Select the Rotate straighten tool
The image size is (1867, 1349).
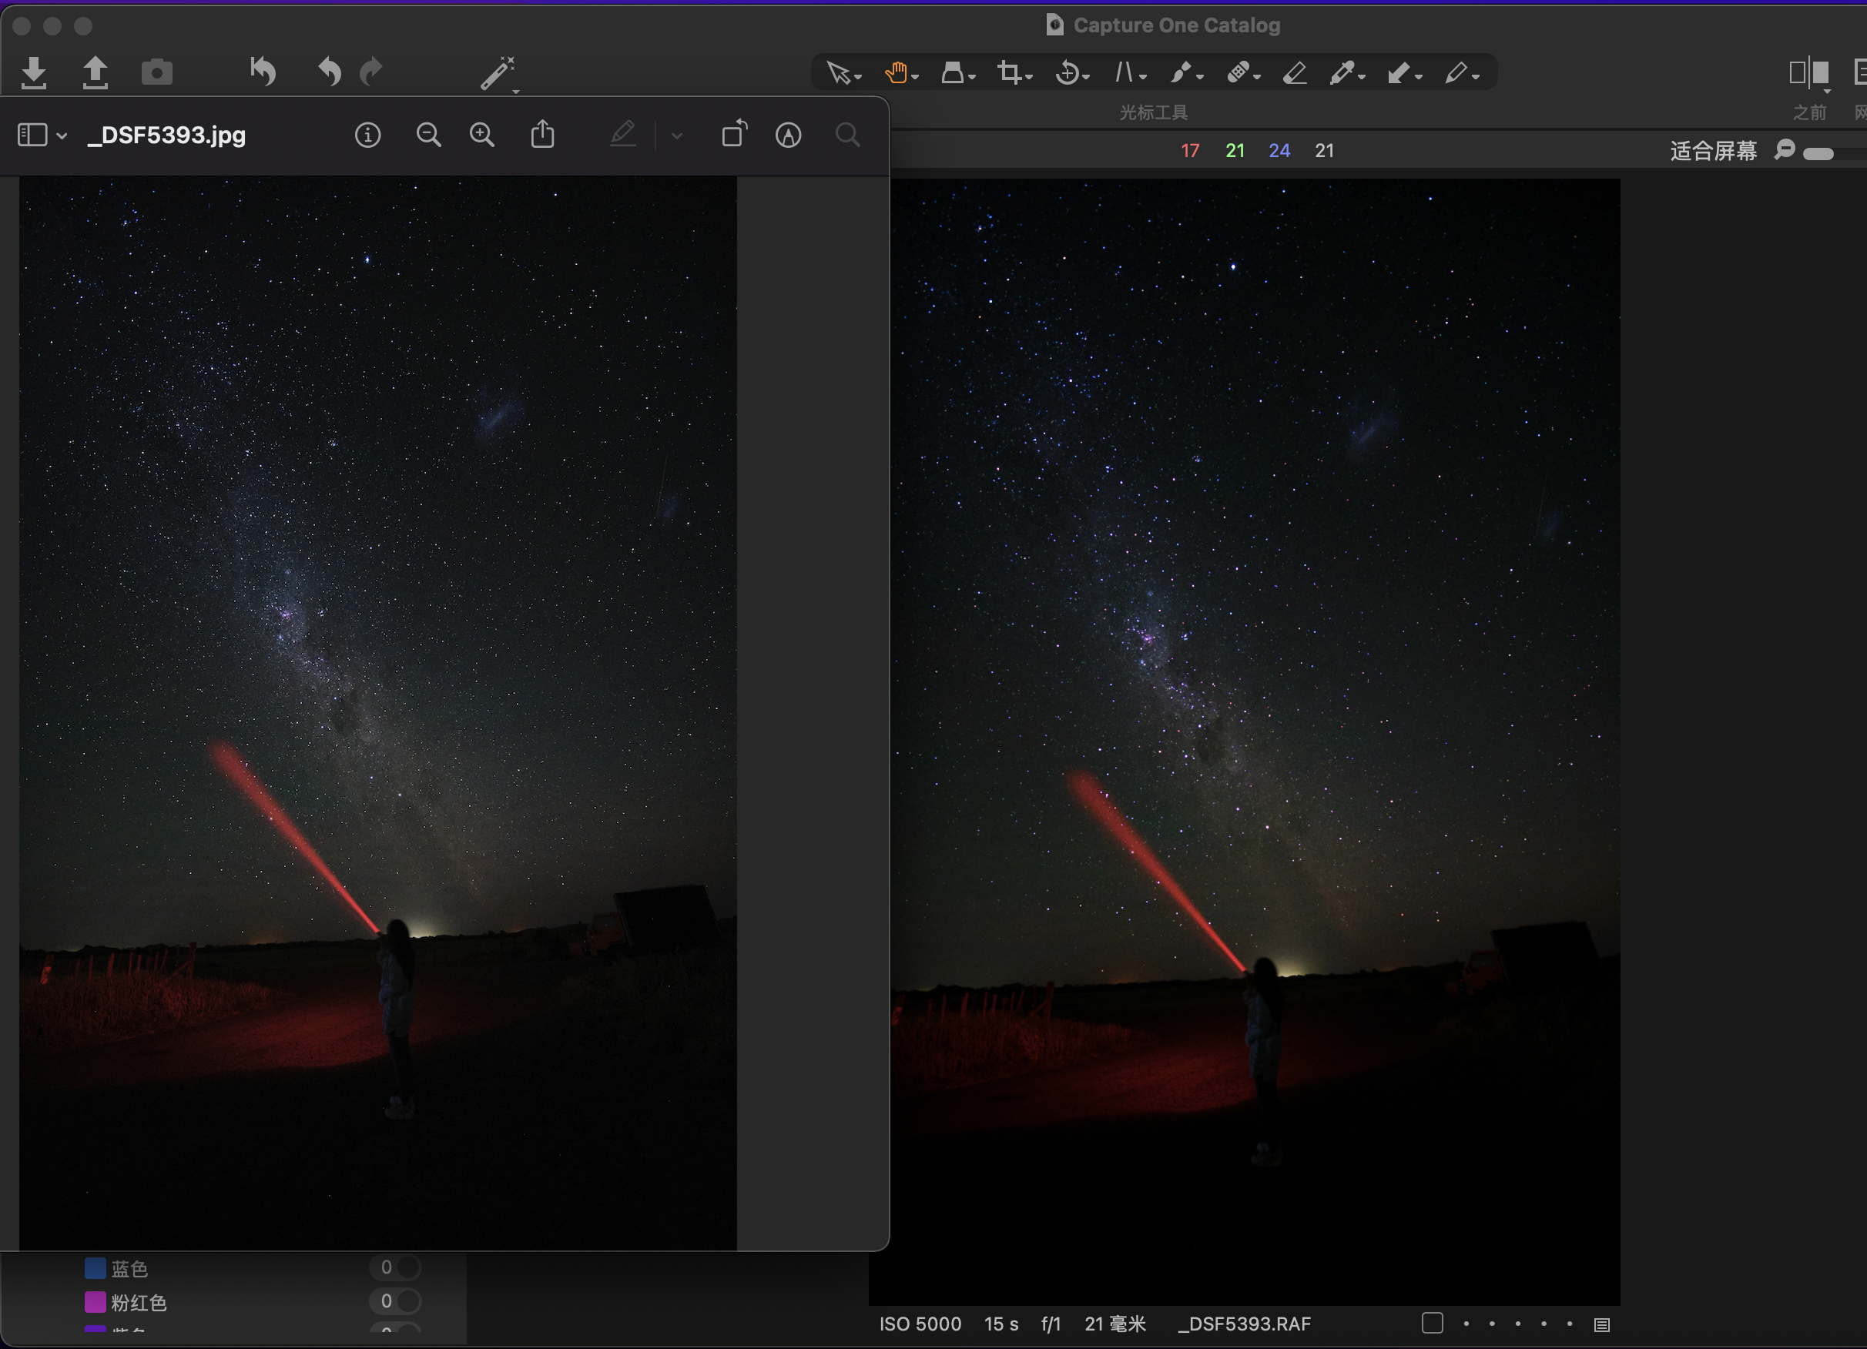(x=1067, y=73)
